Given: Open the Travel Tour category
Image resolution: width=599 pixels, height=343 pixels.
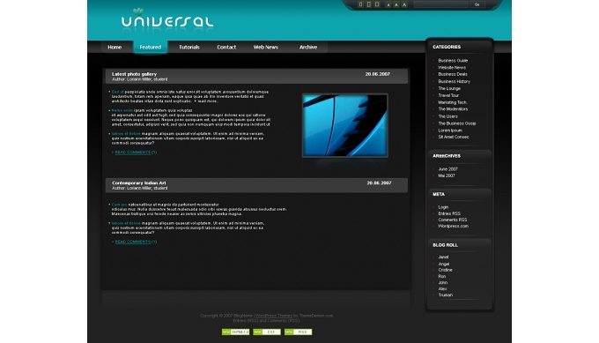Looking at the screenshot, I should [448, 95].
